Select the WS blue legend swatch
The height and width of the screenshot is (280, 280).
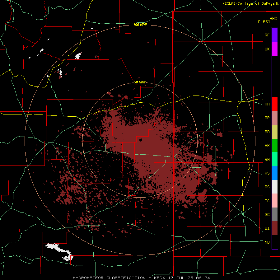(275, 173)
